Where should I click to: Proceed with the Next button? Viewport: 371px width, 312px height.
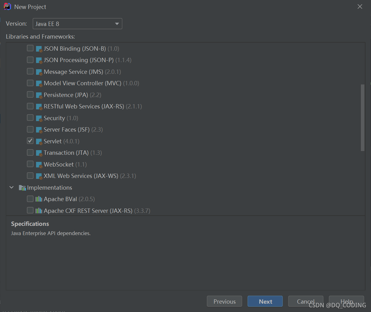[x=265, y=301]
